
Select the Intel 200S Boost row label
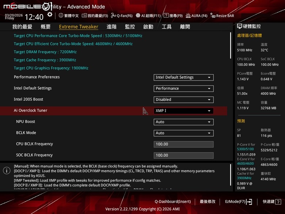click(x=28, y=99)
